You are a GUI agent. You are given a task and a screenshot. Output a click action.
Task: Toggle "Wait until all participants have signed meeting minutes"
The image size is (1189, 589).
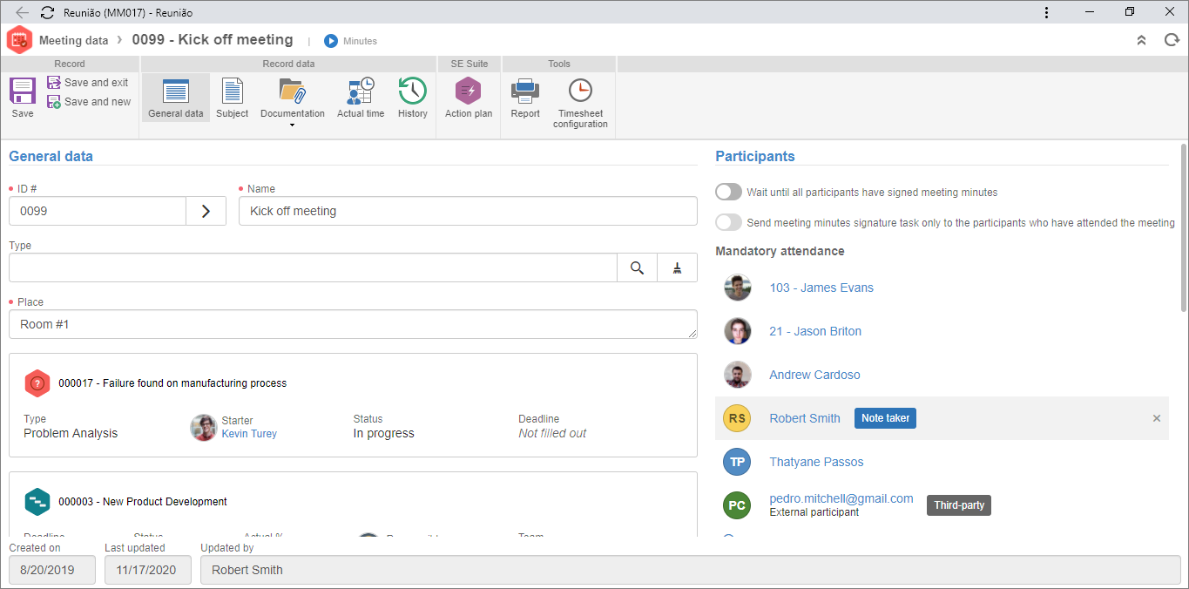click(x=728, y=192)
